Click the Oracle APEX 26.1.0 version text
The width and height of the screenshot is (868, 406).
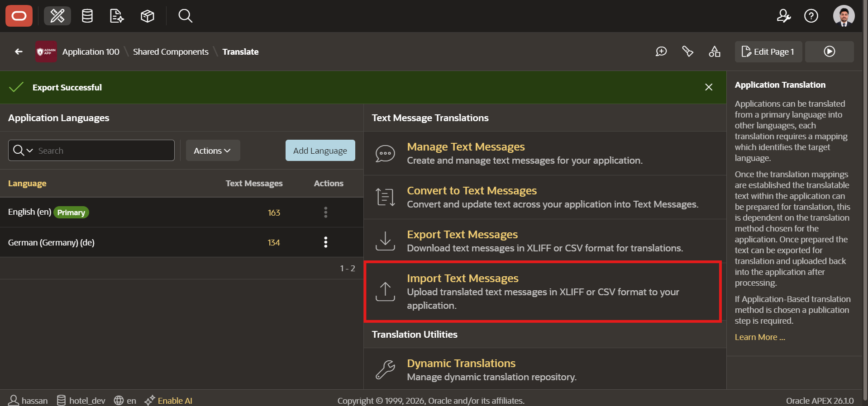pos(820,401)
